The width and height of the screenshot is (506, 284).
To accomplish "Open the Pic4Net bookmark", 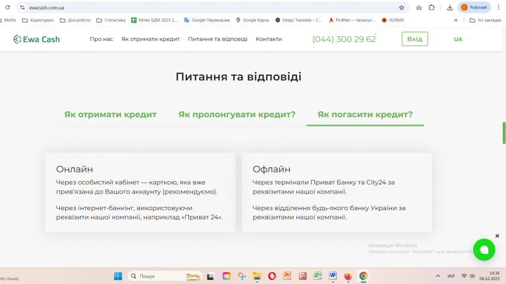I will [352, 20].
